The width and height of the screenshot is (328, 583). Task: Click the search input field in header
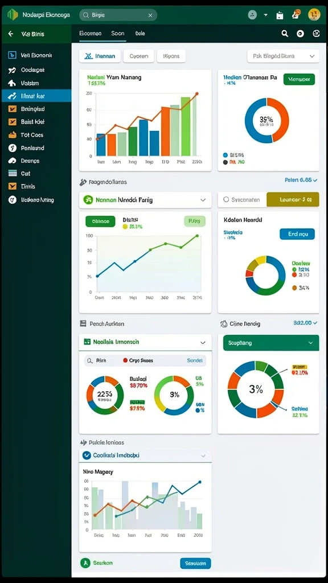click(118, 15)
